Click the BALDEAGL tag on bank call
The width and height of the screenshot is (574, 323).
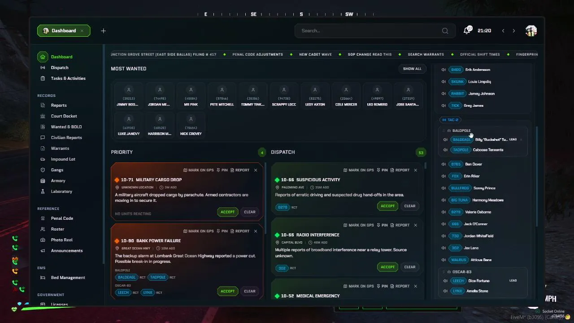point(126,277)
